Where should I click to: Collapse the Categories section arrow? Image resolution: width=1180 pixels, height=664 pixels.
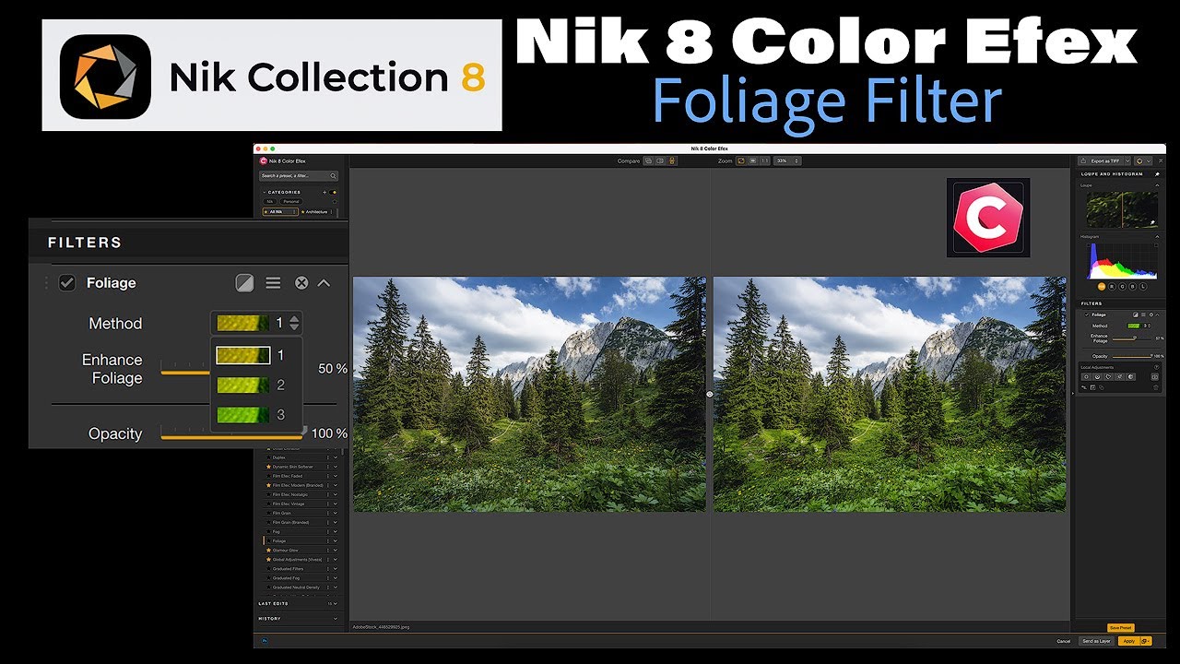tap(265, 192)
